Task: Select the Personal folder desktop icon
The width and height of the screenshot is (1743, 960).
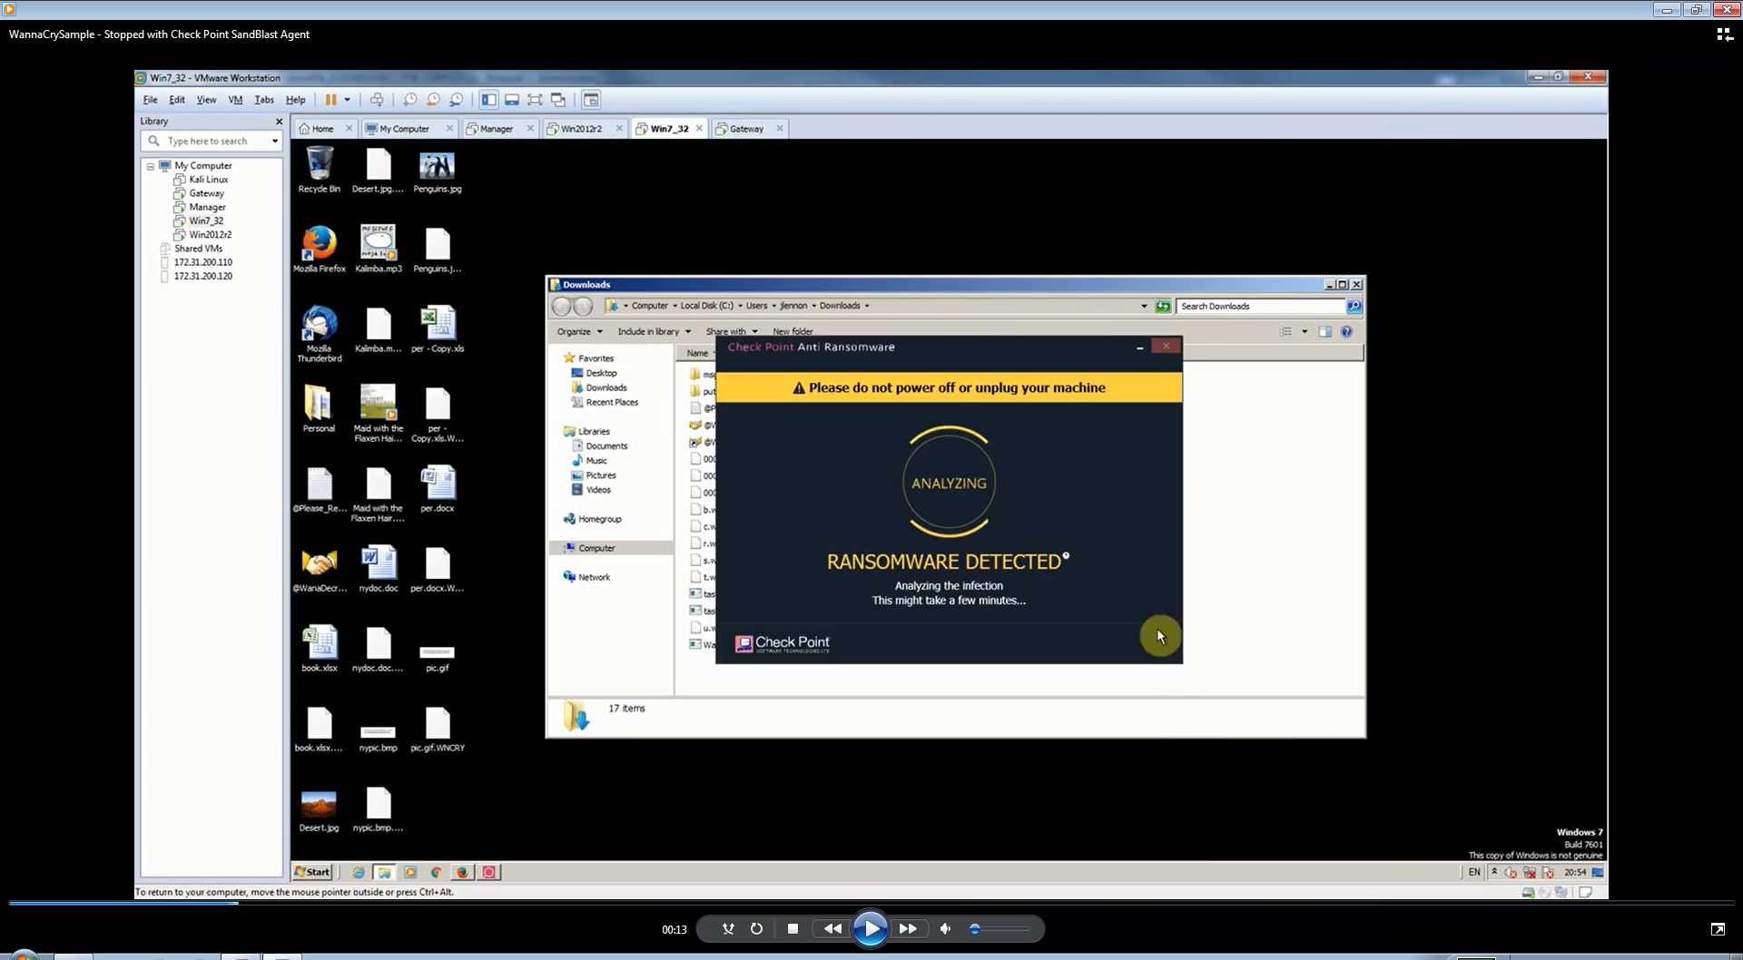Action: 319,408
